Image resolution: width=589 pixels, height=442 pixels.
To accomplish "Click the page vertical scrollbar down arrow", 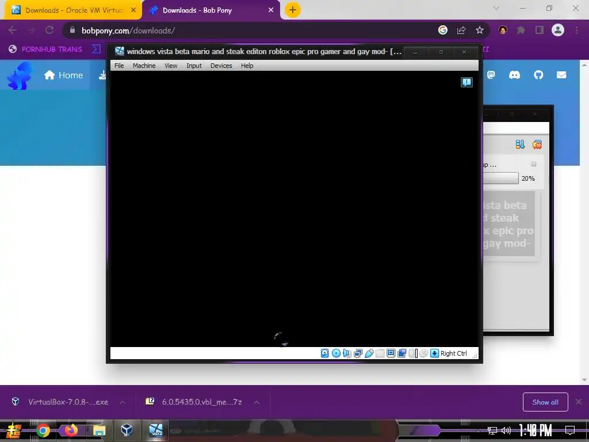I will [x=584, y=380].
